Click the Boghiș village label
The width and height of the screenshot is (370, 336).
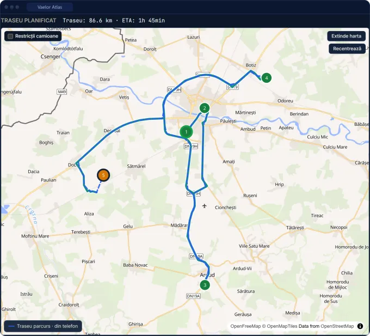[46, 143]
